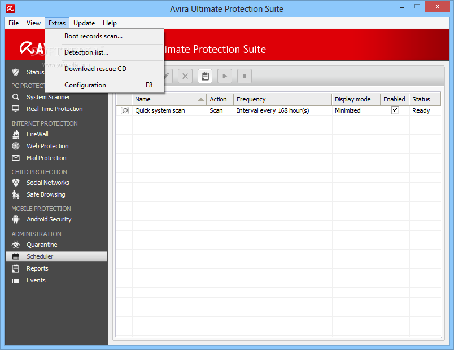The image size is (454, 350).
Task: Navigate to Web Protection
Action: (x=48, y=146)
